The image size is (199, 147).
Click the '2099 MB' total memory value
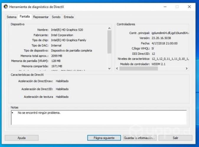[x=57, y=56]
